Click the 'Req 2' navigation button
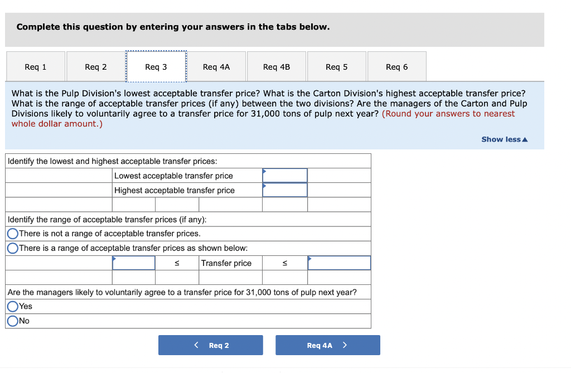Image resolution: width=571 pixels, height=373 pixels. tap(211, 345)
